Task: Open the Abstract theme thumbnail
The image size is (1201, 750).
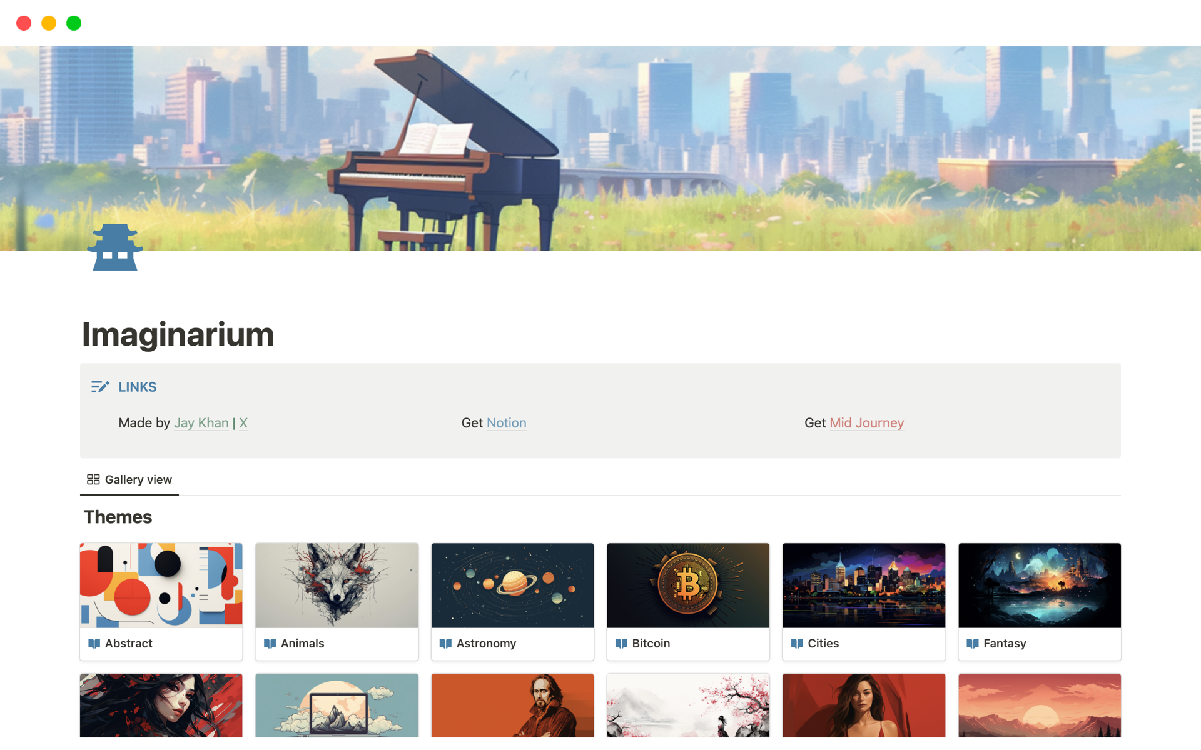Action: tap(161, 585)
